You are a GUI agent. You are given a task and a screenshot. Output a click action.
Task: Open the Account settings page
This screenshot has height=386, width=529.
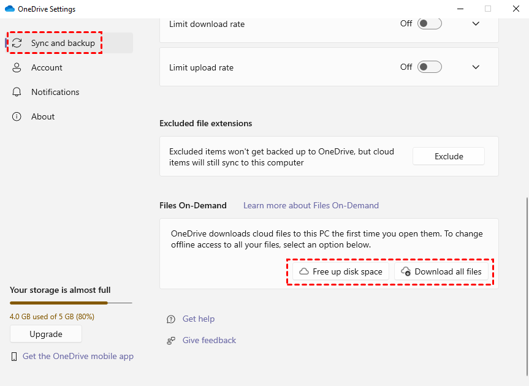tap(47, 67)
